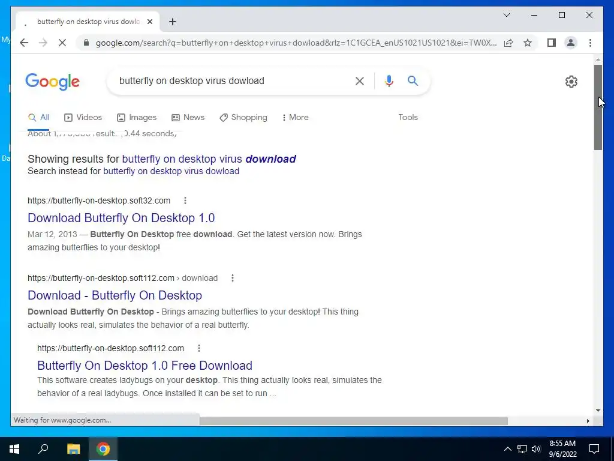The height and width of the screenshot is (461, 614).
Task: Submit search with magnifier icon
Action: 413,81
